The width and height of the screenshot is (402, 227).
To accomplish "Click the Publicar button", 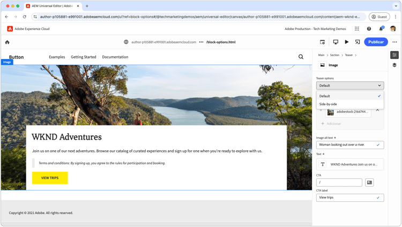I will coord(376,42).
